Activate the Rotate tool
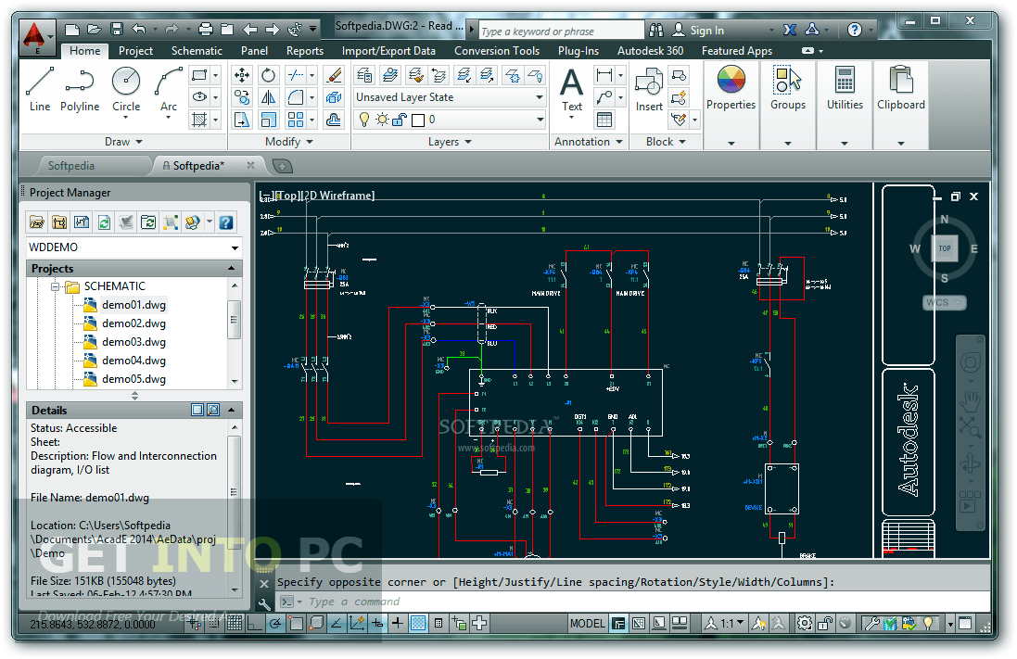This screenshot has width=1017, height=659. [268, 75]
